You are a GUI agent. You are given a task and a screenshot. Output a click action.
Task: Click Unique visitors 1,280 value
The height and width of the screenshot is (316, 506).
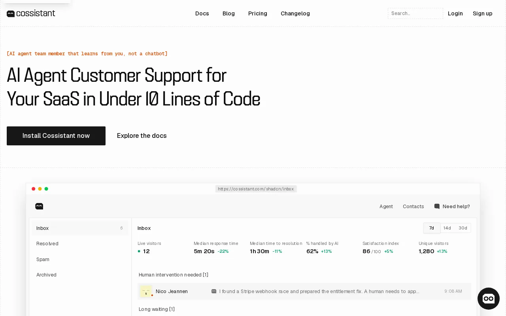427,251
